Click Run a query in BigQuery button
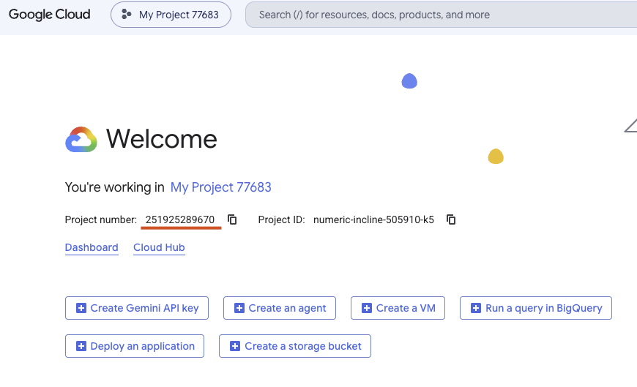The height and width of the screenshot is (387, 637). pyautogui.click(x=536, y=308)
